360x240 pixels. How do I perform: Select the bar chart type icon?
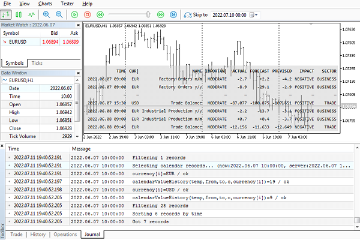pyautogui.click(x=7, y=14)
